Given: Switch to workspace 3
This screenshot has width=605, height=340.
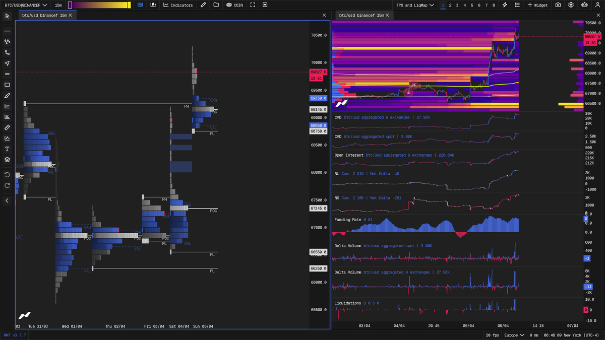Looking at the screenshot, I should [x=457, y=5].
